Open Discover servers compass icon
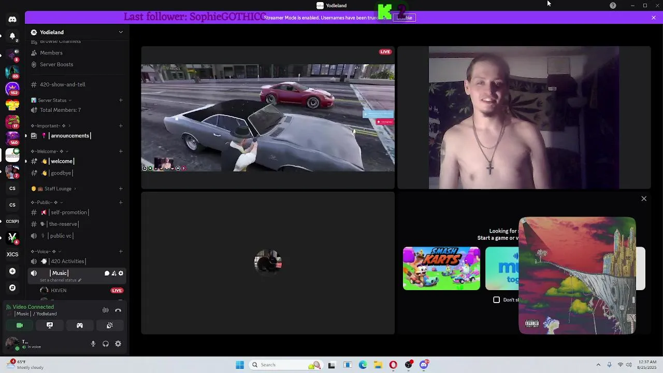Screen dimensions: 663x373 pyautogui.click(x=12, y=288)
